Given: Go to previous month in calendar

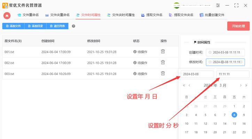Looking at the screenshot, I should pos(189,85).
